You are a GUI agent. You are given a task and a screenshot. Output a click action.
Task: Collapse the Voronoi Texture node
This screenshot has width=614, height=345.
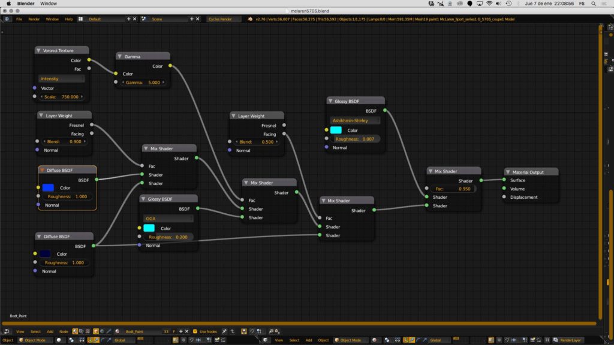click(39, 51)
